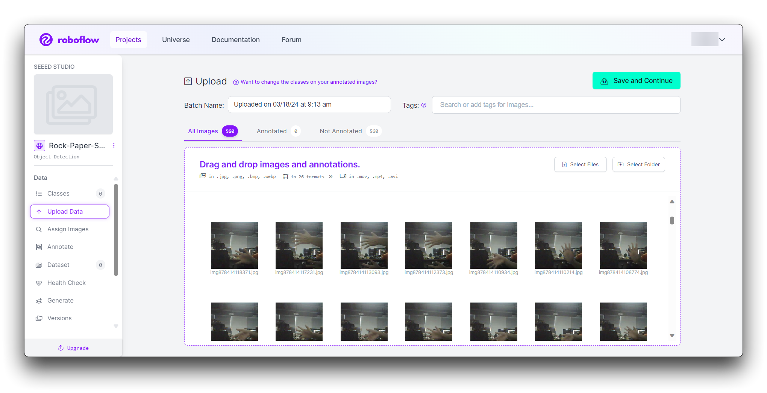Click the image grid scrollbar thumb
The image size is (767, 393).
pyautogui.click(x=672, y=220)
